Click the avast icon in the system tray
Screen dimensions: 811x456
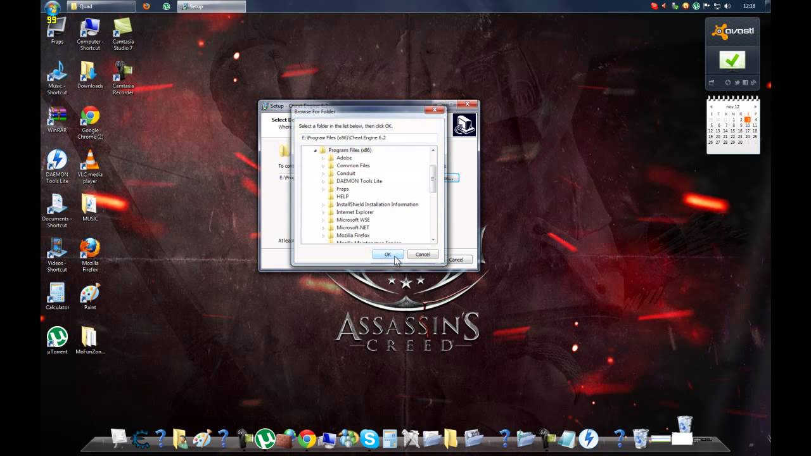(x=686, y=6)
